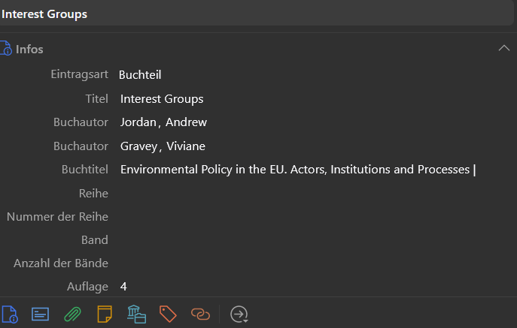This screenshot has height=328, width=517.
Task: Click the Buchtitel field text
Action: (294, 169)
